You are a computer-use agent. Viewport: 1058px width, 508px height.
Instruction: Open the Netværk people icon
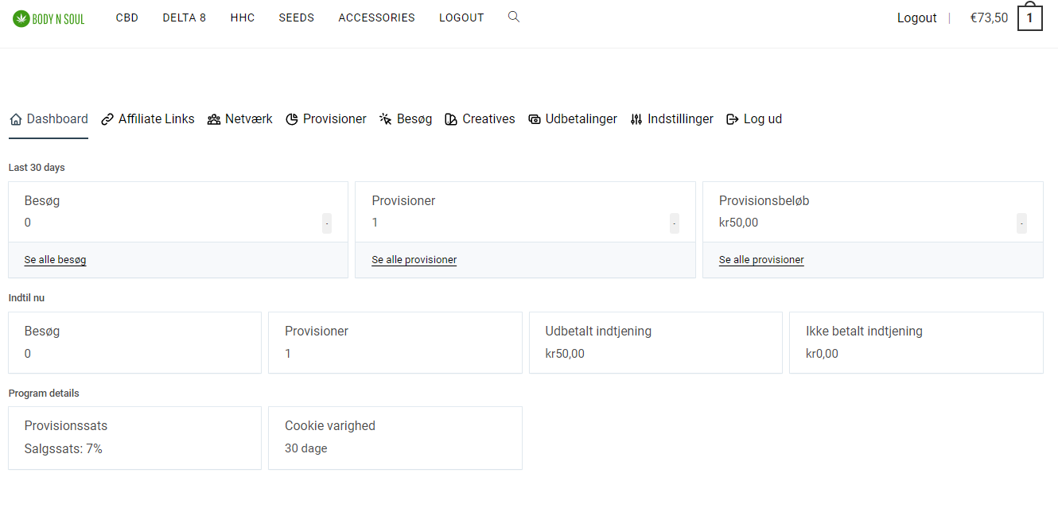[x=212, y=118]
